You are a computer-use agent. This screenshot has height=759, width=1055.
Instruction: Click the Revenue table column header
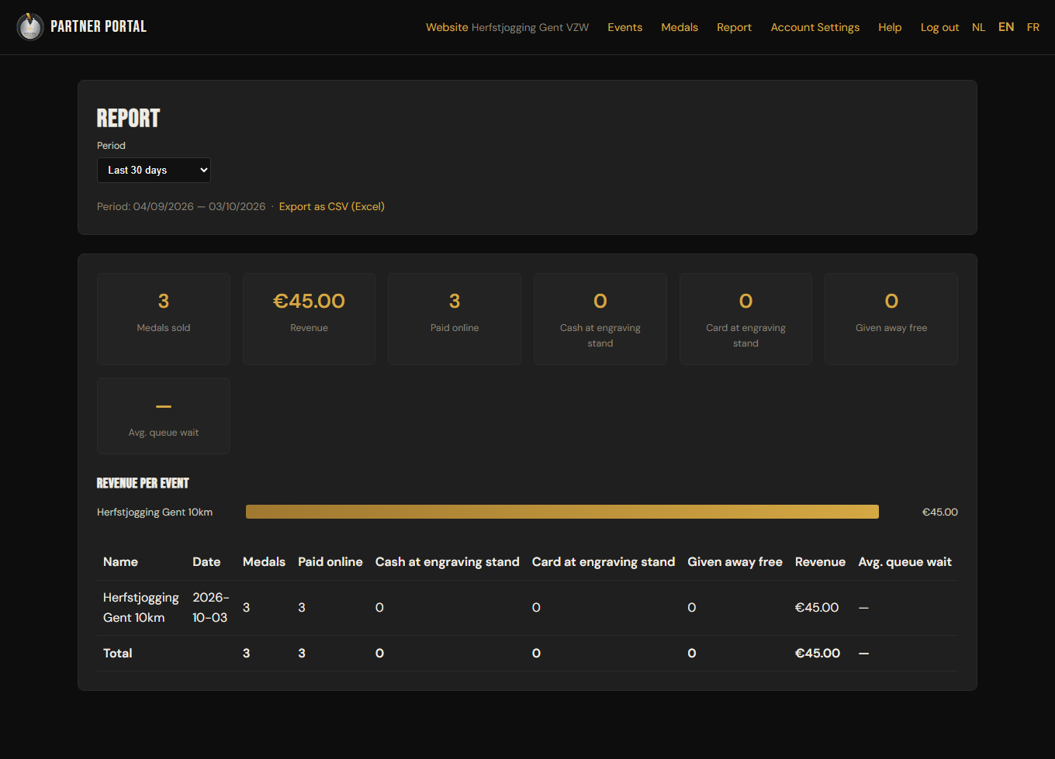(820, 562)
